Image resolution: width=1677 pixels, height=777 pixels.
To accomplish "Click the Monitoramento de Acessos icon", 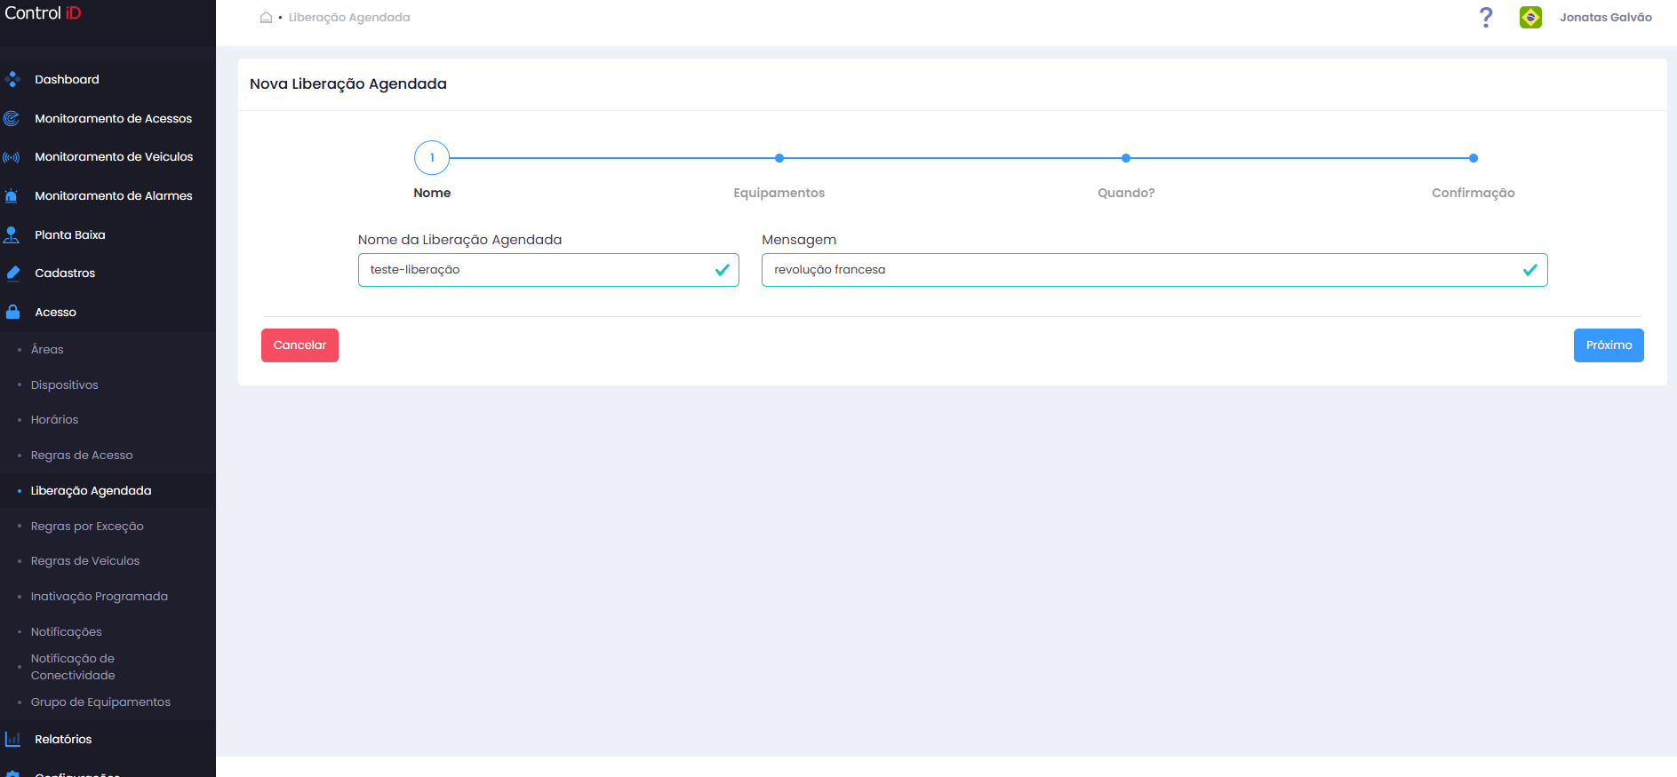I will [x=12, y=118].
